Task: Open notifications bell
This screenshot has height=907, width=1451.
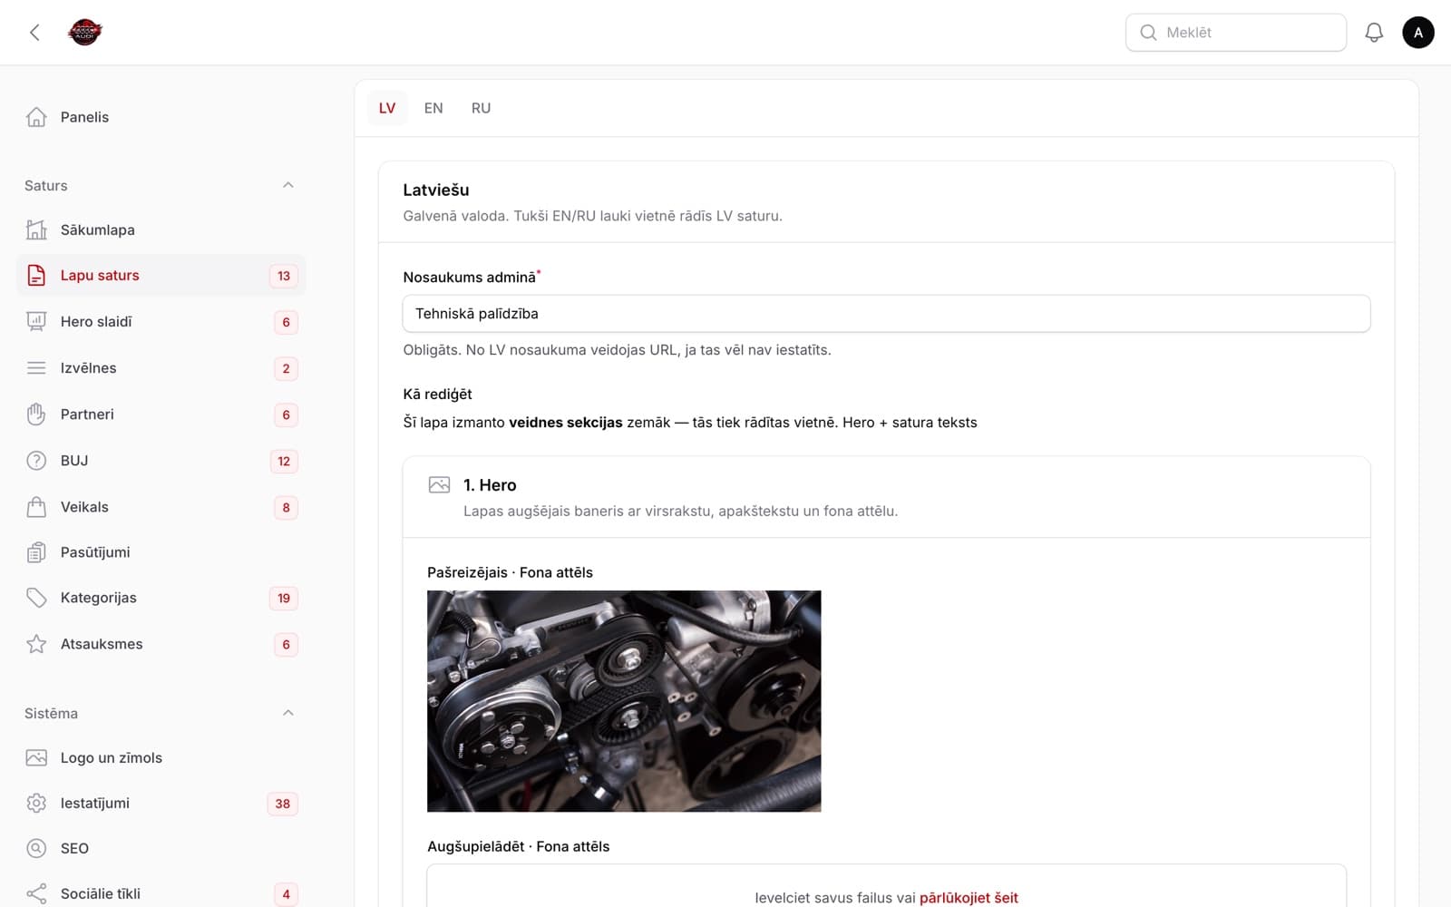Action: coord(1374,33)
